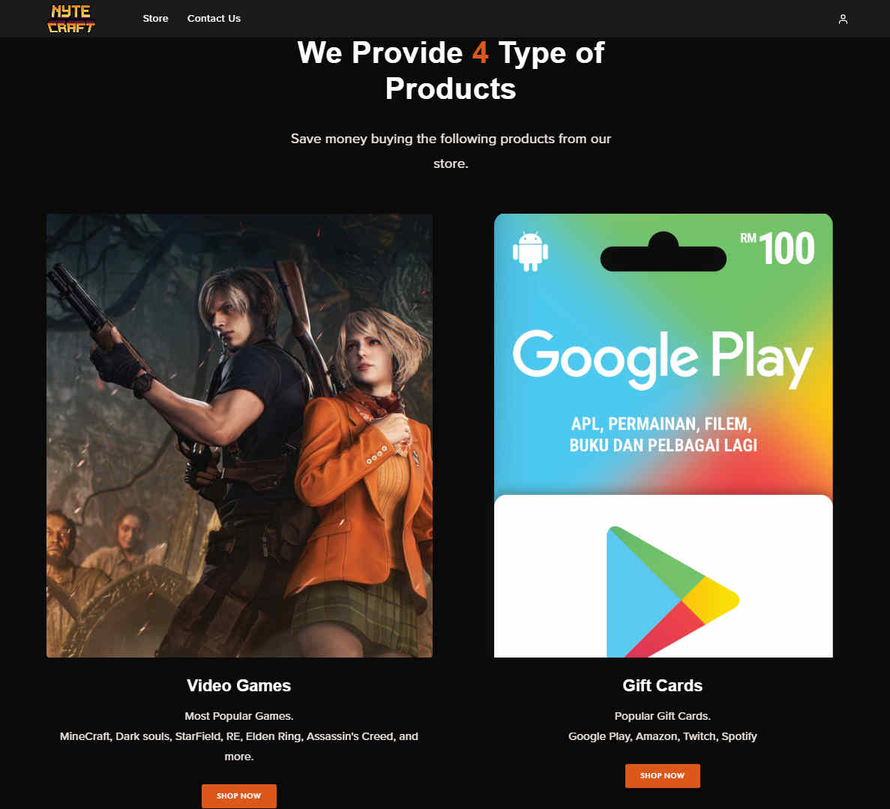This screenshot has height=809, width=890.
Task: Click the MineCraft, Dark souls games list text
Action: point(239,746)
